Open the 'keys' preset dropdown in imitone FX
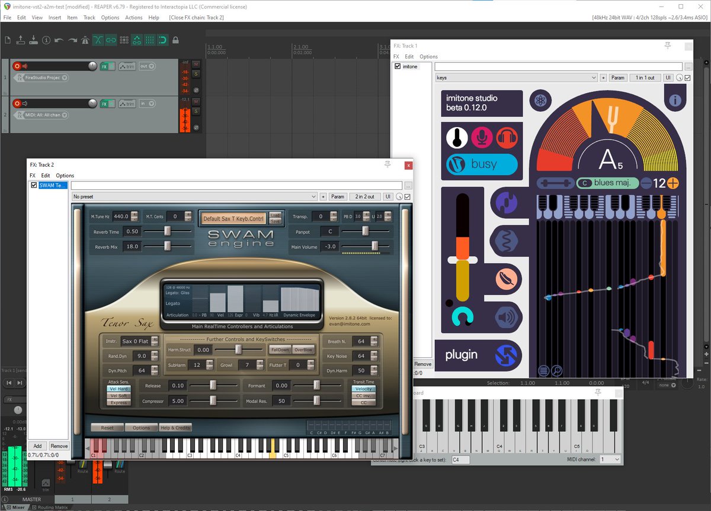Viewport: 711px width, 511px height. 516,77
